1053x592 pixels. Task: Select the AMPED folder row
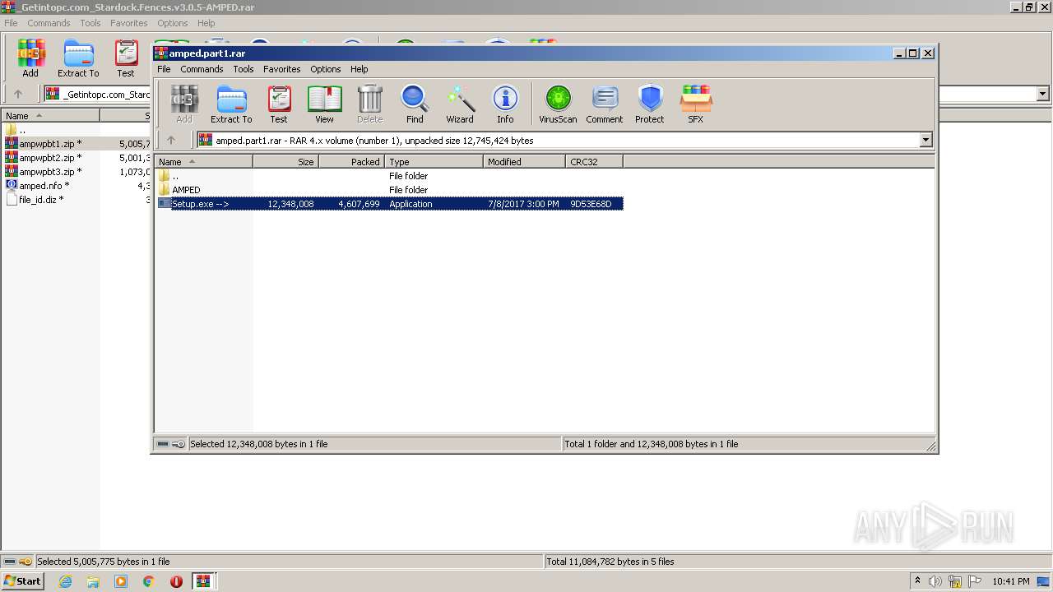click(389, 190)
